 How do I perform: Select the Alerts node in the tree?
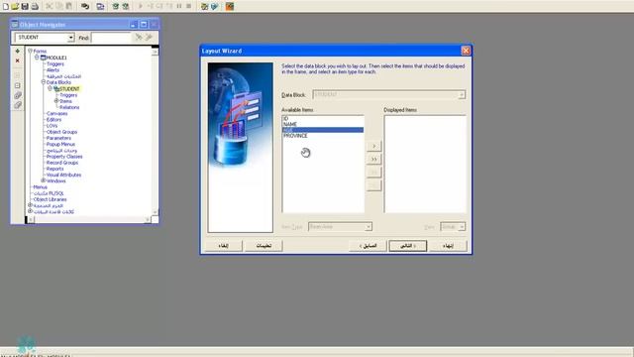53,70
